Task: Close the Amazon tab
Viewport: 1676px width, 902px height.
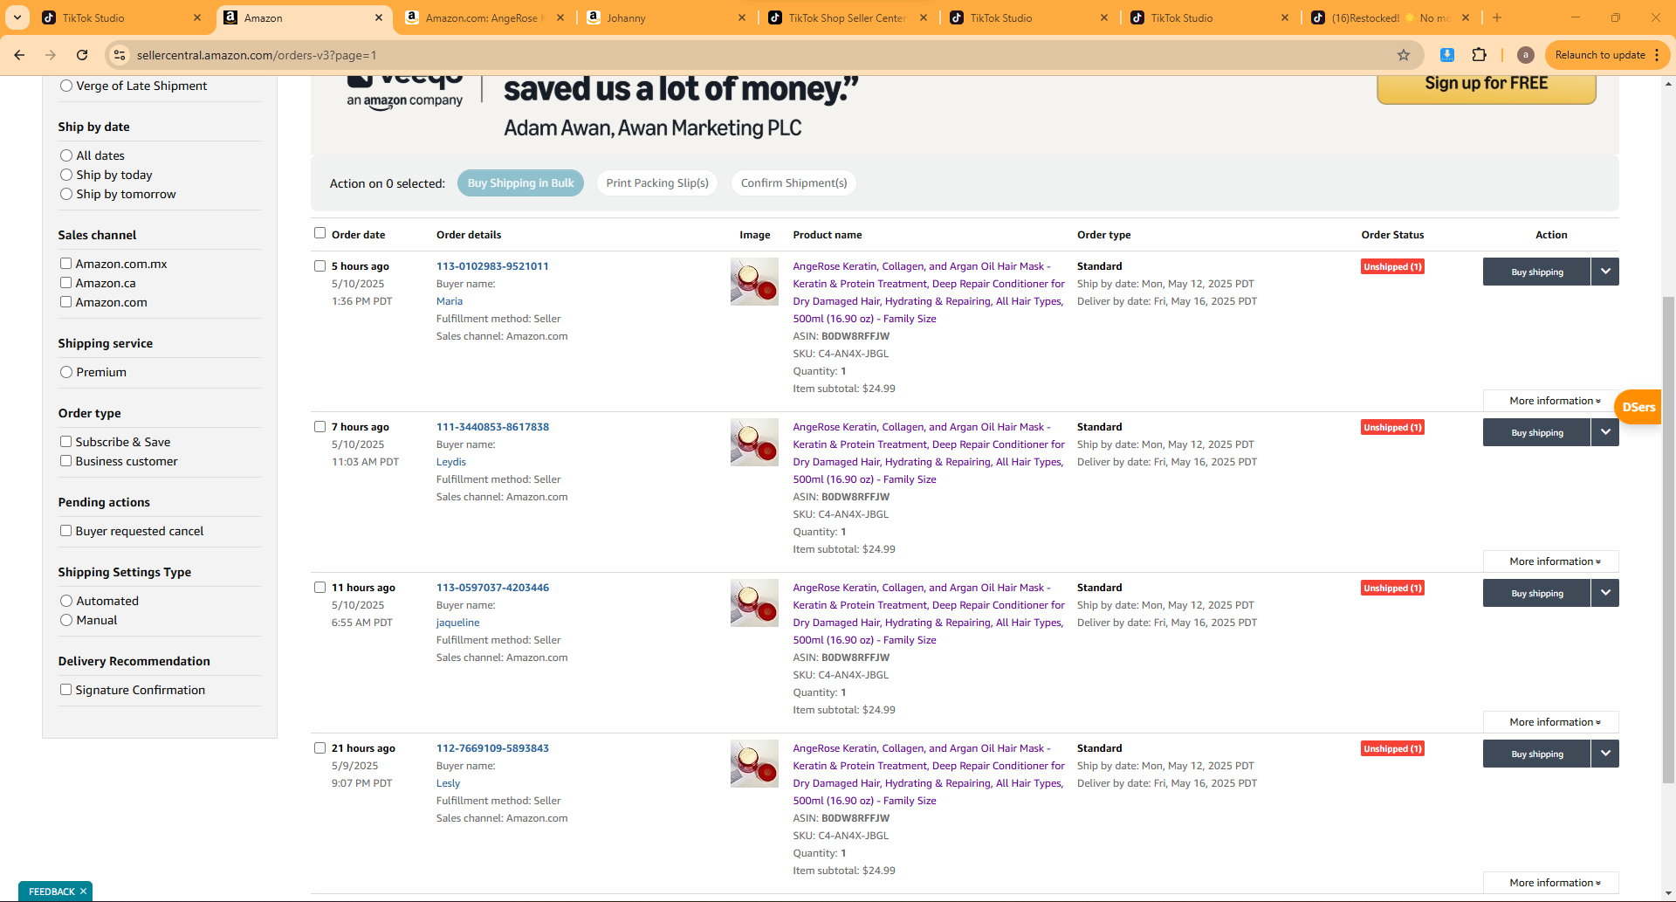Action: coord(379,17)
